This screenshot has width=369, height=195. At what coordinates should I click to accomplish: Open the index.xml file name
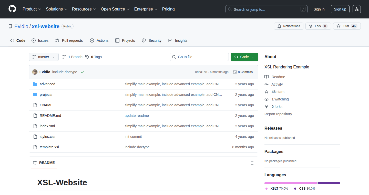coord(47,126)
